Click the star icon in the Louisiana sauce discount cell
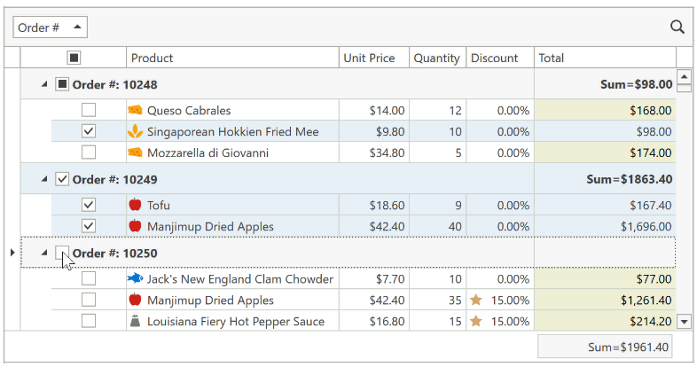The width and height of the screenshot is (697, 367). (x=476, y=321)
